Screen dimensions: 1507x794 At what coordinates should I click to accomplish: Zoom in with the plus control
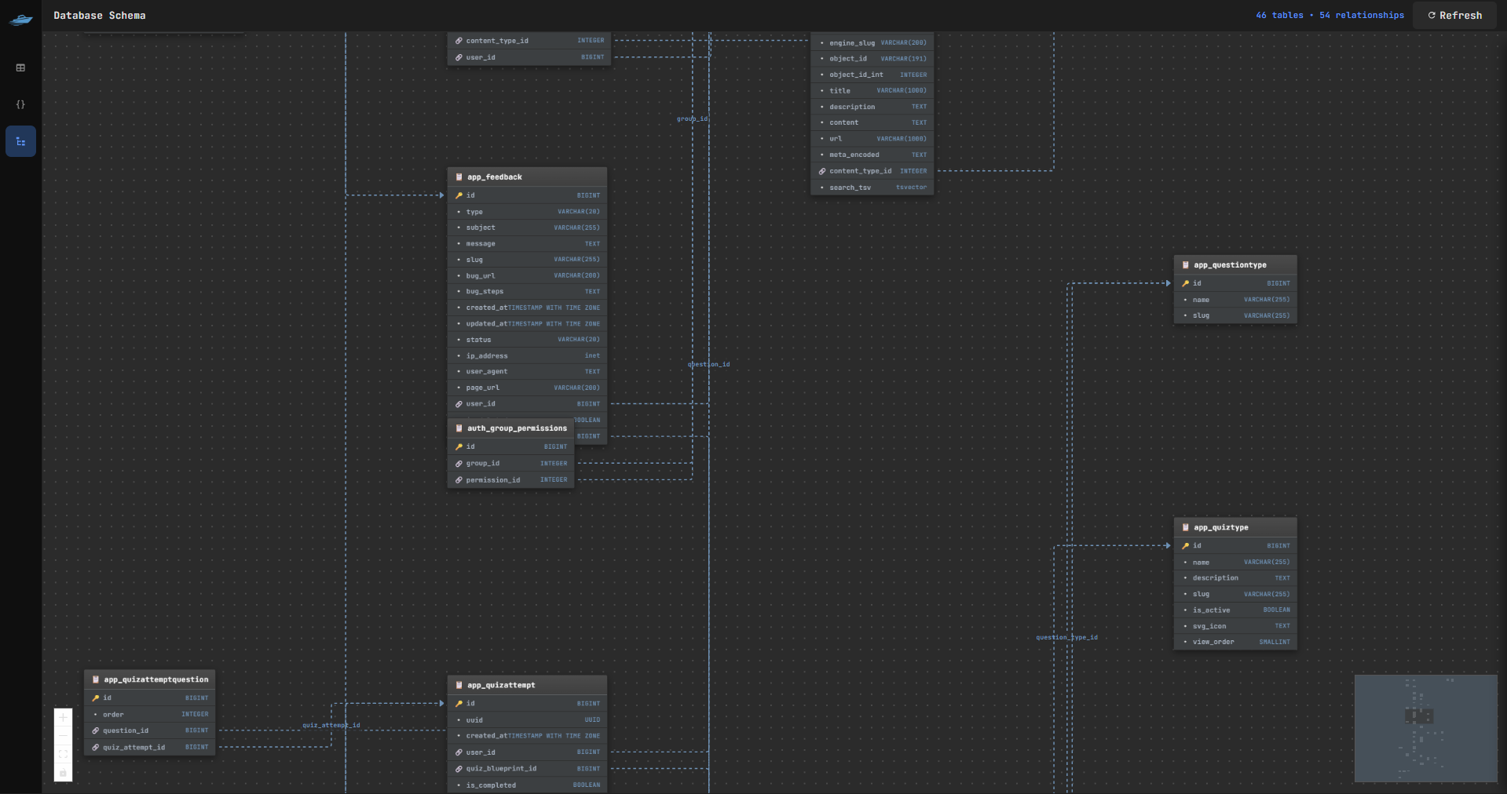[x=64, y=717]
